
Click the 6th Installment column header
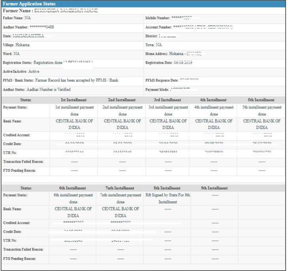(73, 188)
